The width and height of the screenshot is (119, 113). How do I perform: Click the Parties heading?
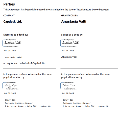pos(9,4)
